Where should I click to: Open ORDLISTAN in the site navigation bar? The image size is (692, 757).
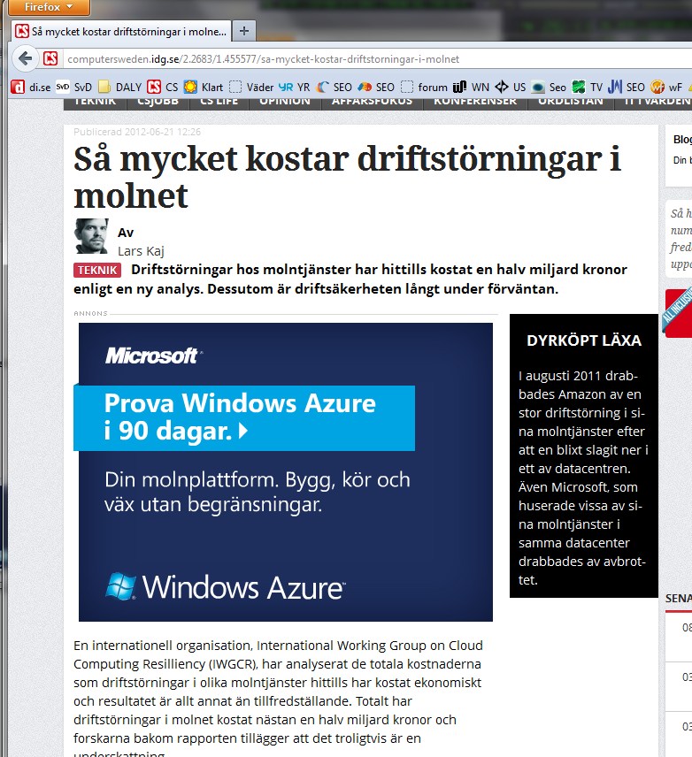tap(571, 102)
